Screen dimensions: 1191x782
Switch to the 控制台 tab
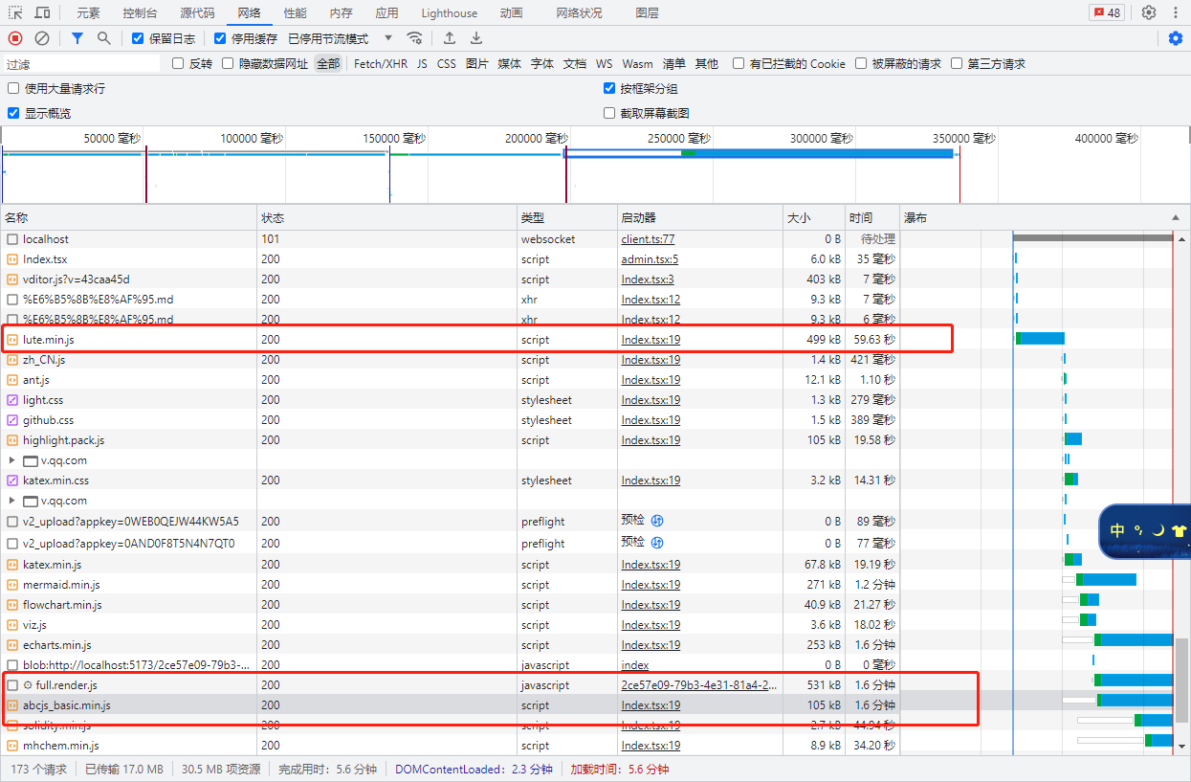tap(141, 12)
